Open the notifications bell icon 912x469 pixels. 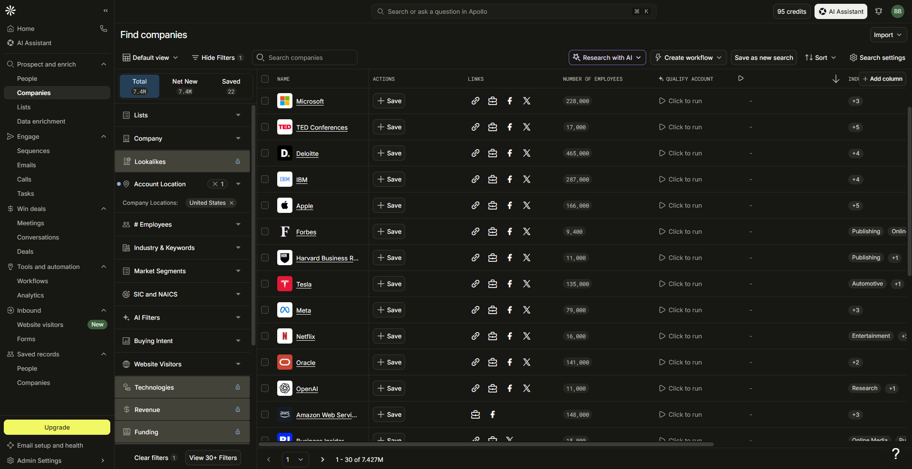click(879, 11)
